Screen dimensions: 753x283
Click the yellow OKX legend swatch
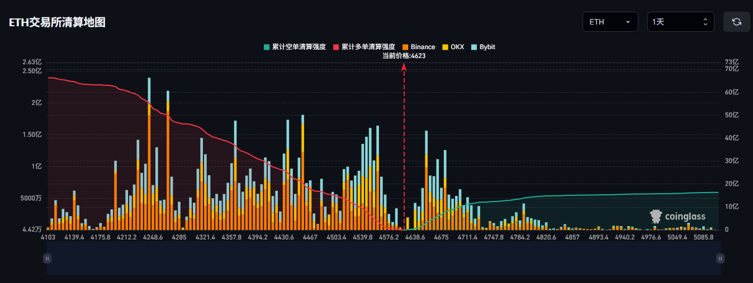click(x=444, y=47)
